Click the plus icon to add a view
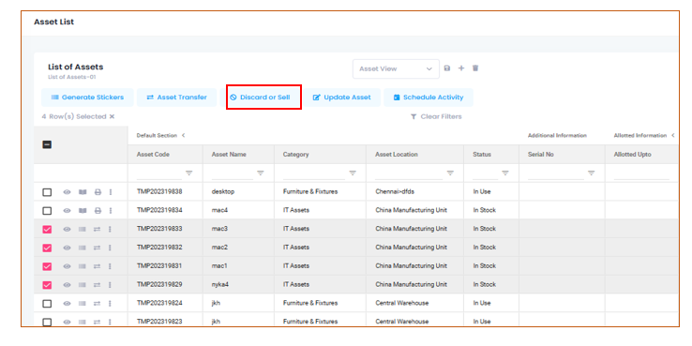 461,68
